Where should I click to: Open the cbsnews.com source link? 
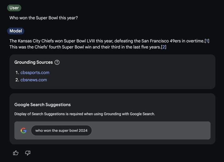[x=34, y=80]
